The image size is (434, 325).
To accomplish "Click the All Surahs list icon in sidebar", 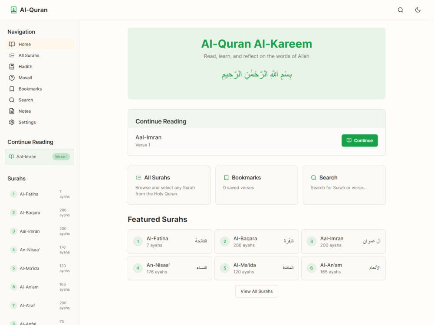I will pos(12,55).
